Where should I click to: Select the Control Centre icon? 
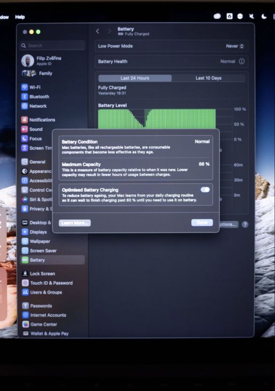[x=24, y=190]
